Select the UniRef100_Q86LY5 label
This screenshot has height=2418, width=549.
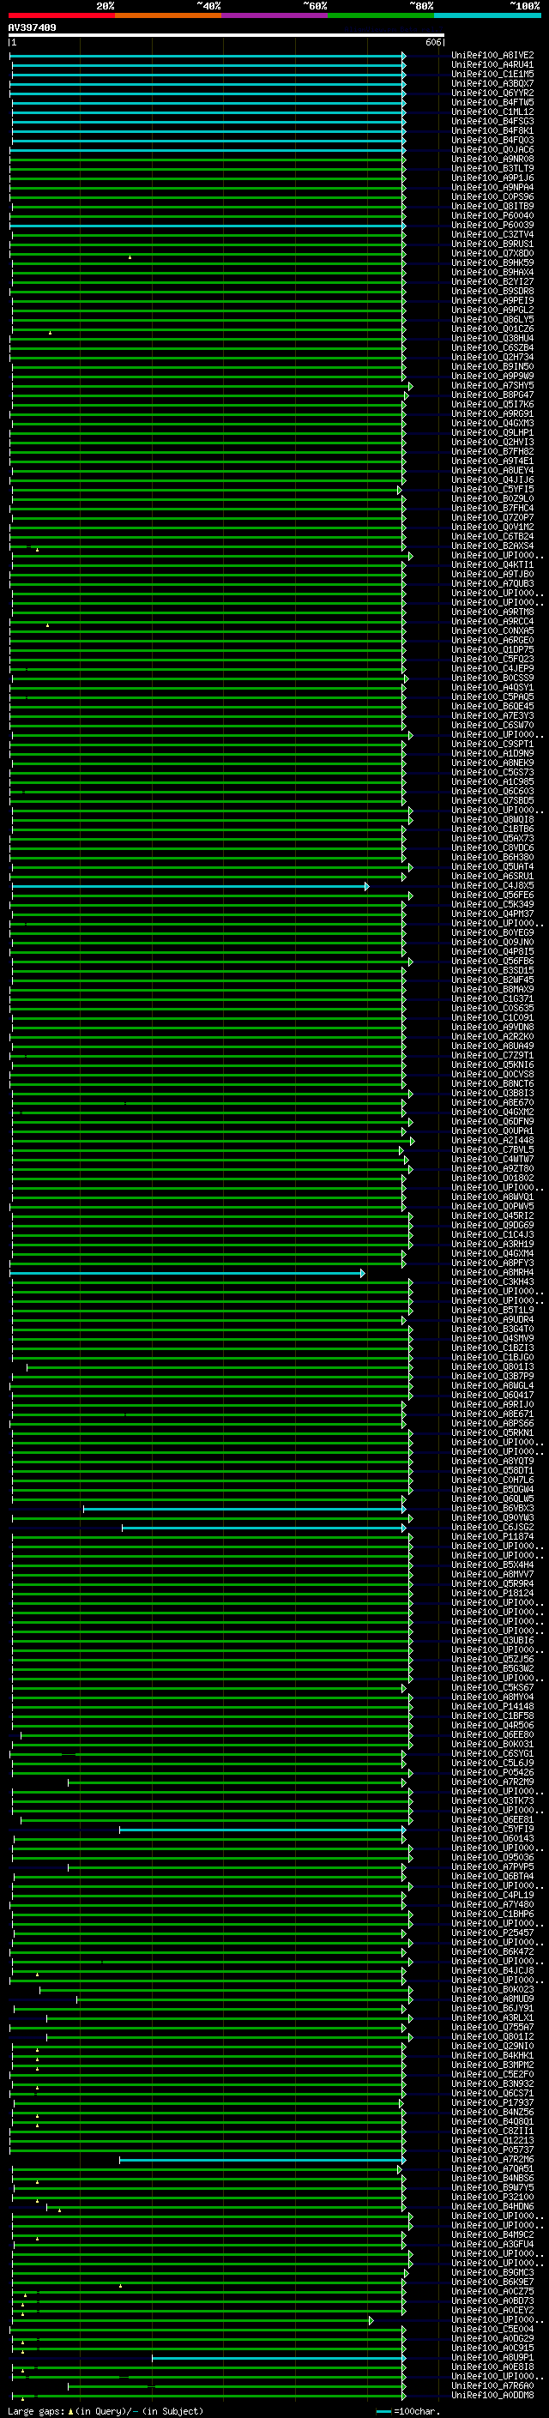492,320
